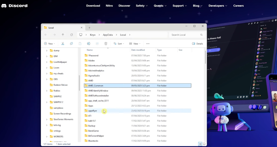The image size is (277, 147).
Task: Sort by Date modified column header
Action: click(x=143, y=50)
